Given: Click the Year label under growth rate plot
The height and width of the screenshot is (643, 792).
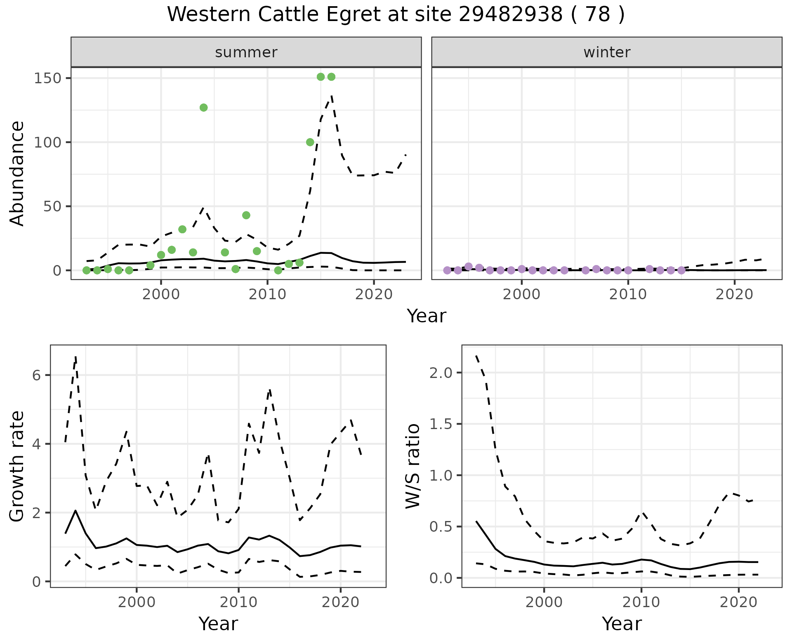Looking at the screenshot, I should [218, 624].
